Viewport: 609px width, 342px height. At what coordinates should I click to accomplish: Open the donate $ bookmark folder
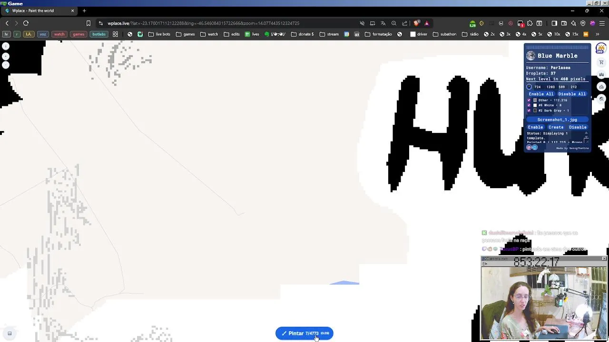pyautogui.click(x=302, y=34)
